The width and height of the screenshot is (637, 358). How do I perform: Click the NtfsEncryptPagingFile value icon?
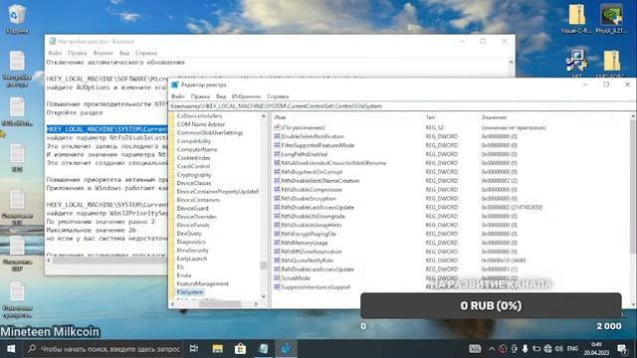(277, 234)
